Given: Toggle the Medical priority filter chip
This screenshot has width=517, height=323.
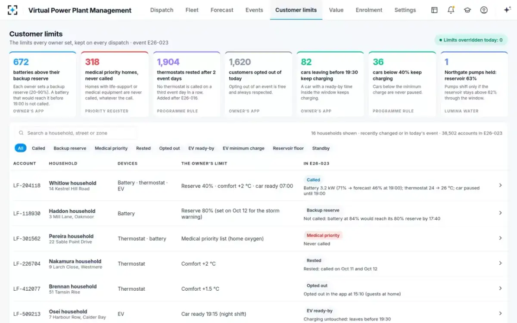Looking at the screenshot, I should [x=111, y=148].
